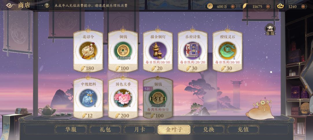Go to the 兑换 tab
This screenshot has width=313, height=140.
point(209,130)
